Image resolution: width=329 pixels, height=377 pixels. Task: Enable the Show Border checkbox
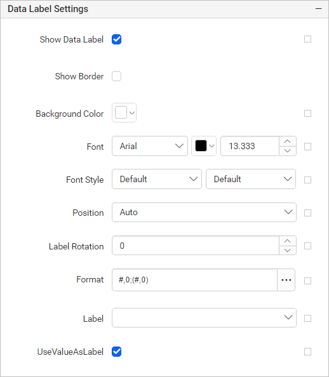116,76
